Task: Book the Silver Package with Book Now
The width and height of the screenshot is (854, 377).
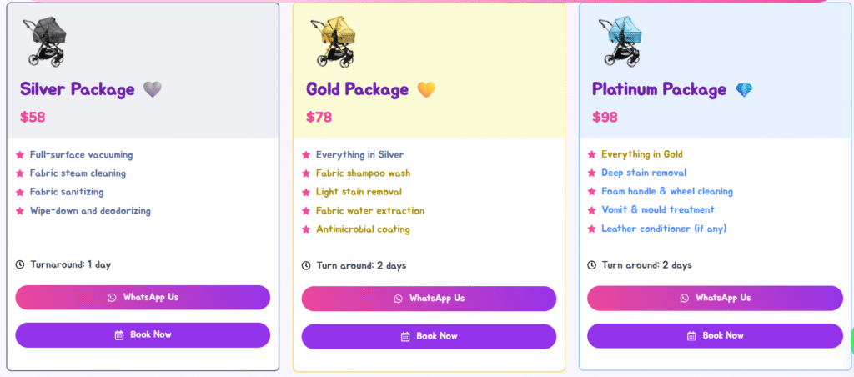Action: coord(143,335)
